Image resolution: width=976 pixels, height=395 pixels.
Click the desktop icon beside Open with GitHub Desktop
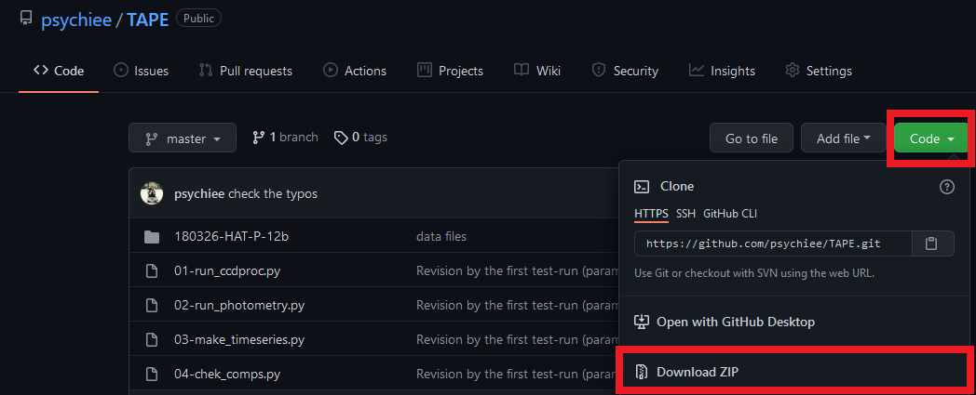[x=641, y=322]
